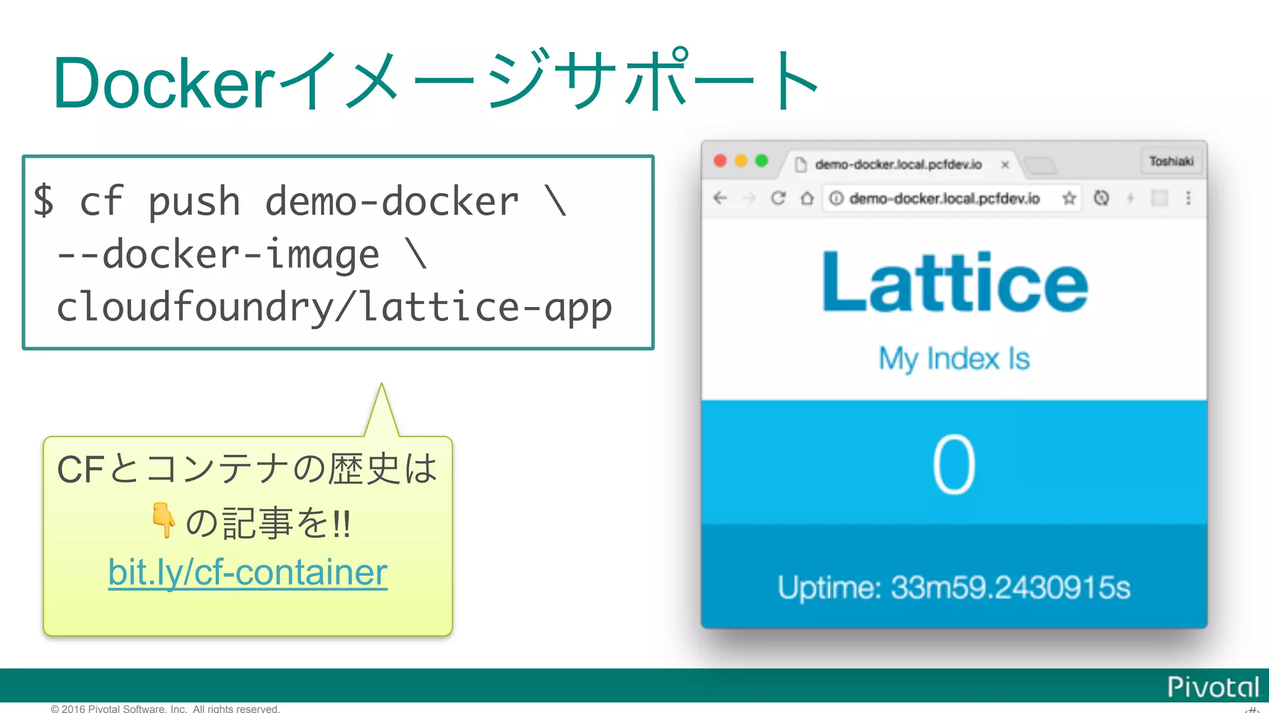
Task: Open the browser three-dot menu
Action: [x=1188, y=198]
